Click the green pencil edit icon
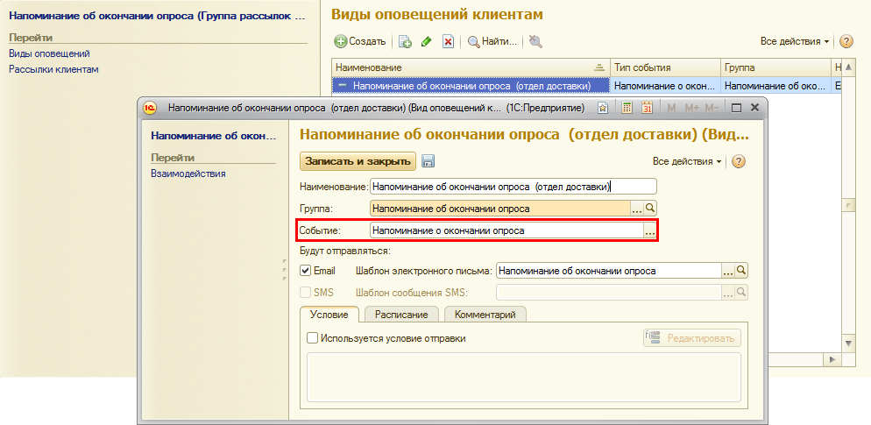The height and width of the screenshot is (425, 871). 427,41
